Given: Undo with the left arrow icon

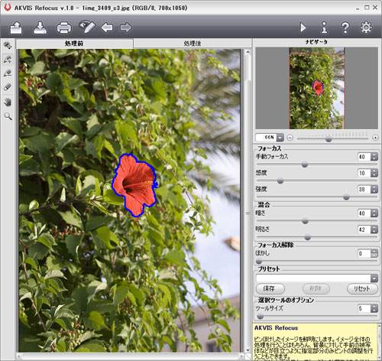Looking at the screenshot, I should (107, 28).
